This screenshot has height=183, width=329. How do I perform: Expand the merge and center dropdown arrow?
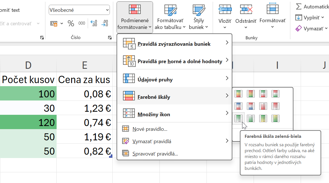coord(38,24)
